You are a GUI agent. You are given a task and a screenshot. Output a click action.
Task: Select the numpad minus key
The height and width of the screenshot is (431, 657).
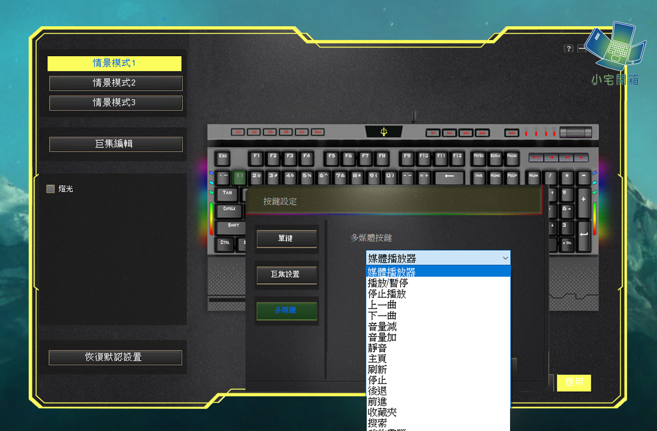584,178
